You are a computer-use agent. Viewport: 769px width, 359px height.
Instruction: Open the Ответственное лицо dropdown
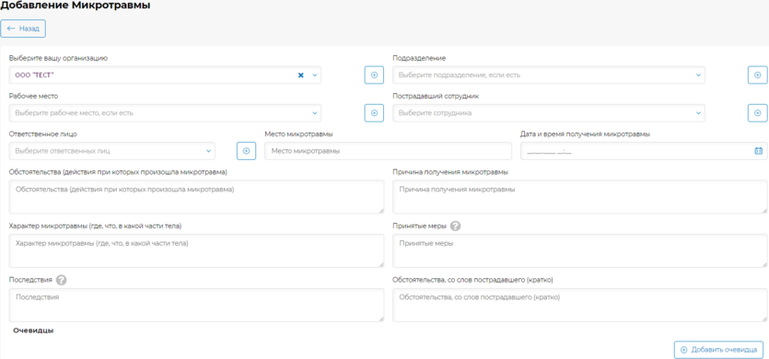point(111,151)
